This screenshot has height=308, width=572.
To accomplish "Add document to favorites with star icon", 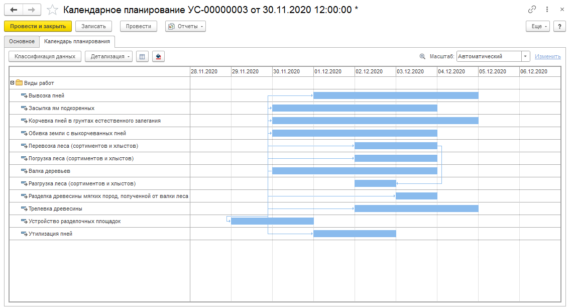I will point(53,10).
